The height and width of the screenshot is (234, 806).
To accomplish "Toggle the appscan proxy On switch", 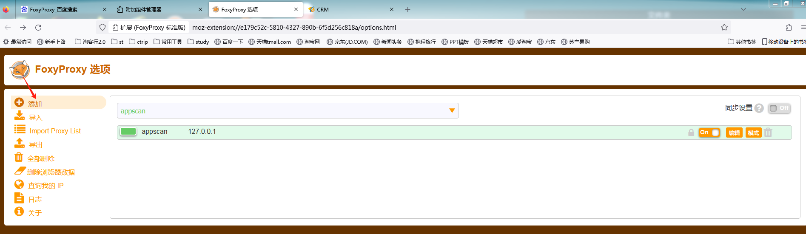I will point(709,133).
